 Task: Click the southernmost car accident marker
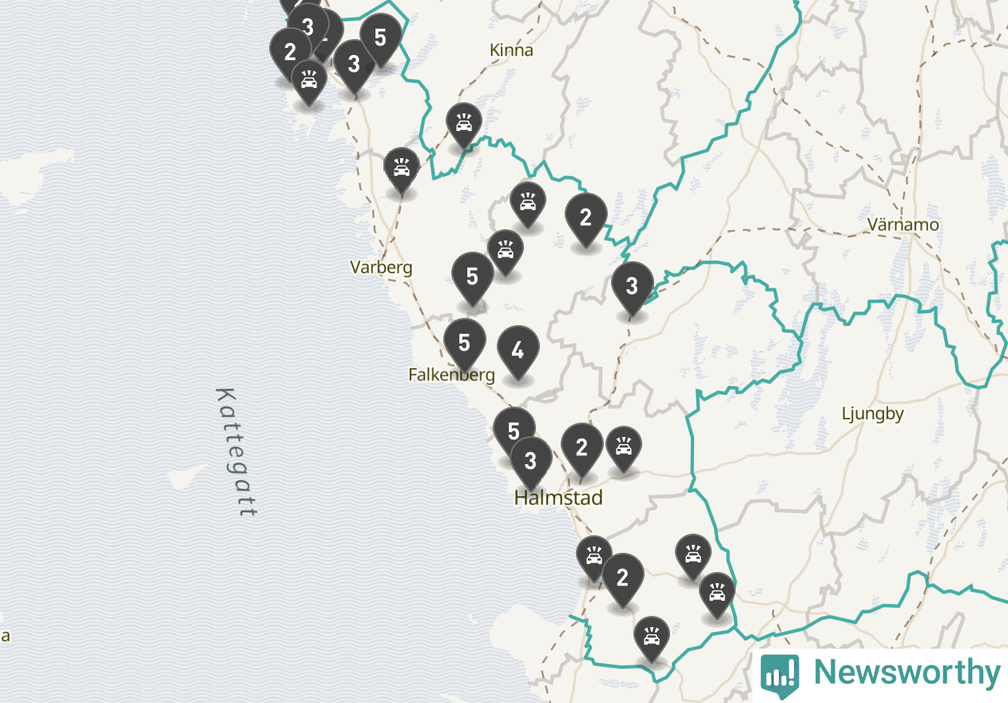coord(652,637)
